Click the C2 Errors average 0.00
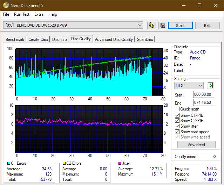Screen dimensions: 224x185 103,169
